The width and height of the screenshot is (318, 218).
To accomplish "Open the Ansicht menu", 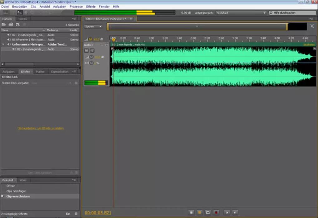I will coord(45,7).
